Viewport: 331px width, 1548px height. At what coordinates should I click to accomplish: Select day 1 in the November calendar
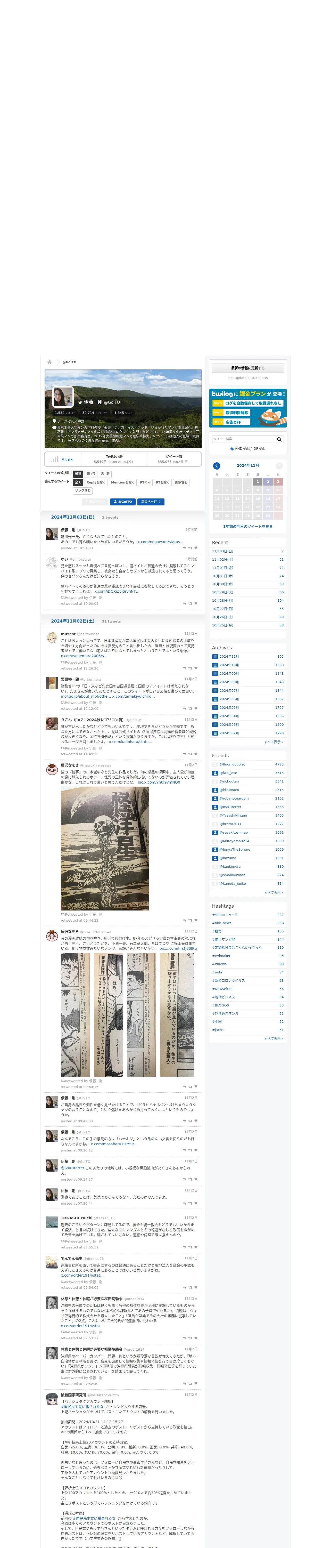tap(258, 481)
